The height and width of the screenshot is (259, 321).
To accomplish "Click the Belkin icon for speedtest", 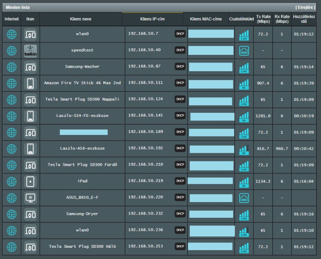I will click(x=30, y=50).
